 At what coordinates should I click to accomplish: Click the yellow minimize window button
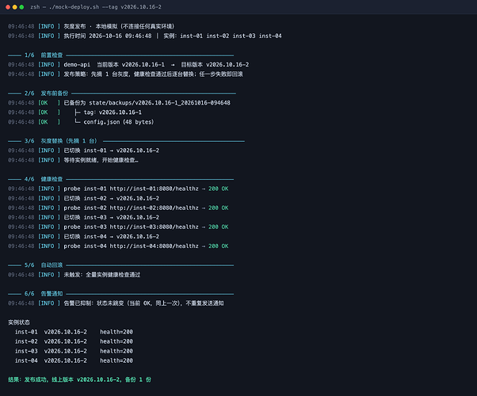point(14,7)
